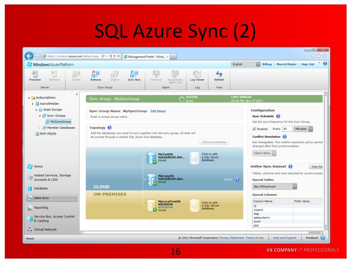Open the Privacy Statement link

[x=232, y=238]
